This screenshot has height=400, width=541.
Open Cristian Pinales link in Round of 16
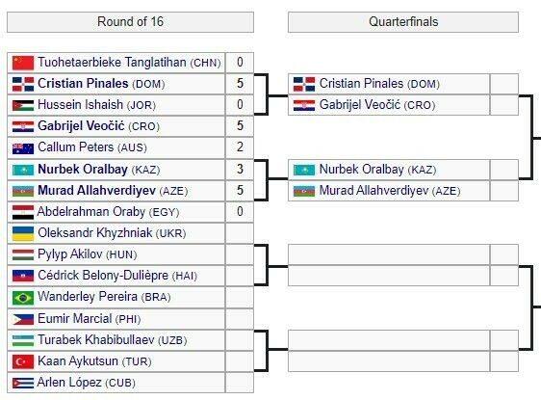point(83,84)
